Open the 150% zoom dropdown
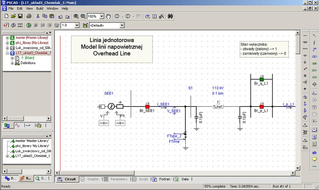Image resolution: width=319 pixels, height=190 pixels. coord(102,17)
